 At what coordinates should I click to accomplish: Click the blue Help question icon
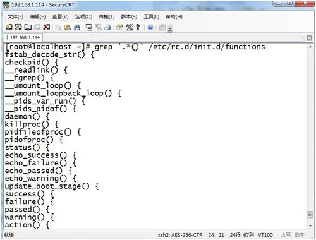(150, 27)
